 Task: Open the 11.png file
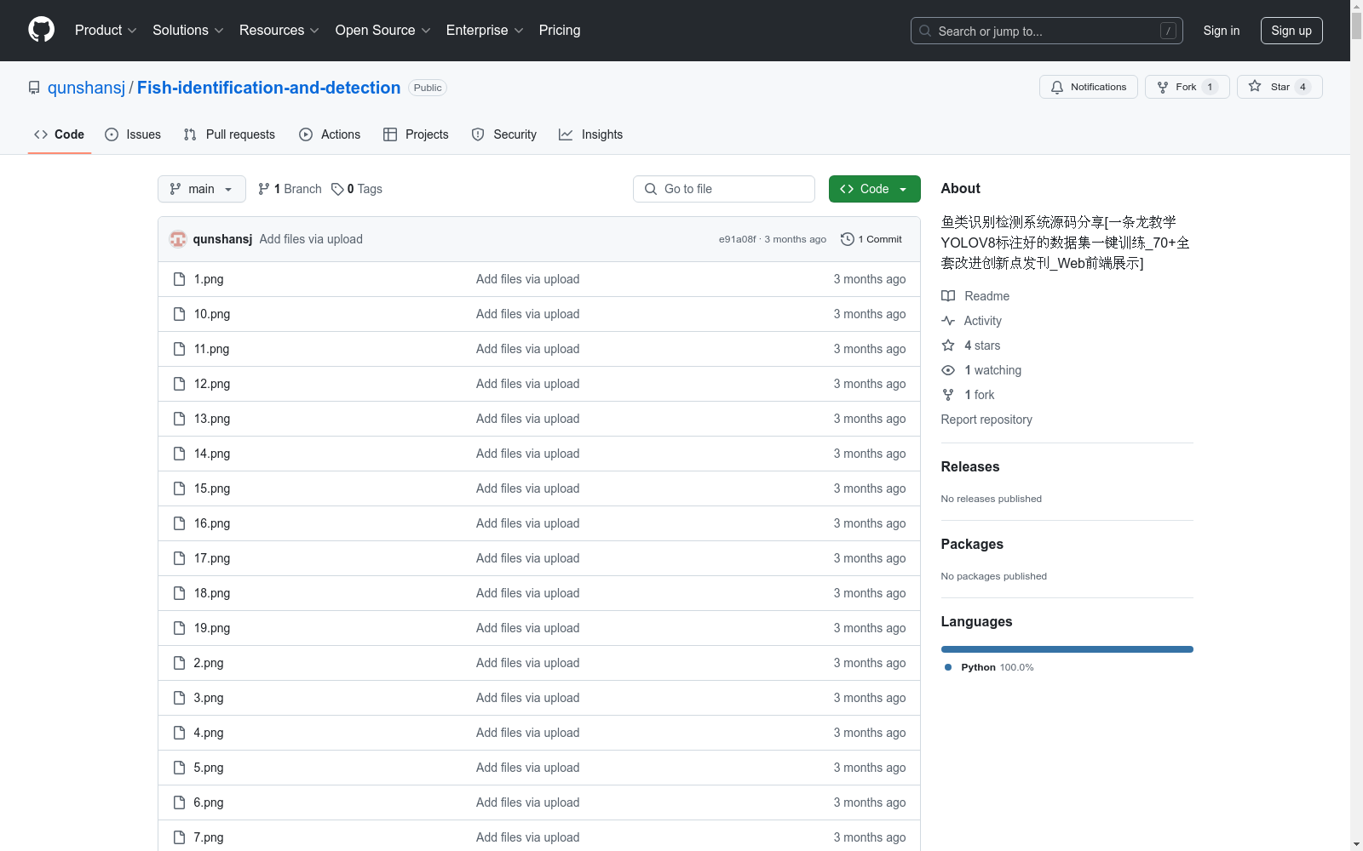[x=211, y=349]
